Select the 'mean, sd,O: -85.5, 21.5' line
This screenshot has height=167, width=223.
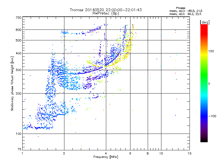[186, 11]
